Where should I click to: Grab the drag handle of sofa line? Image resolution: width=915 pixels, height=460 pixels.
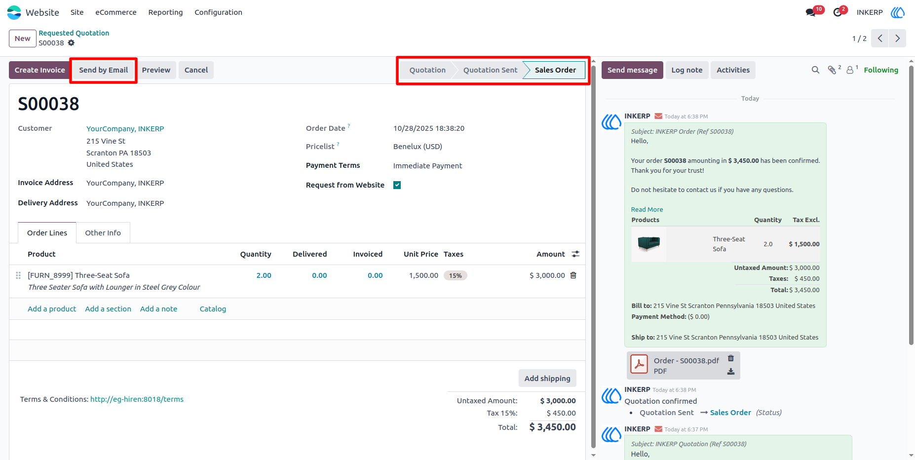18,275
